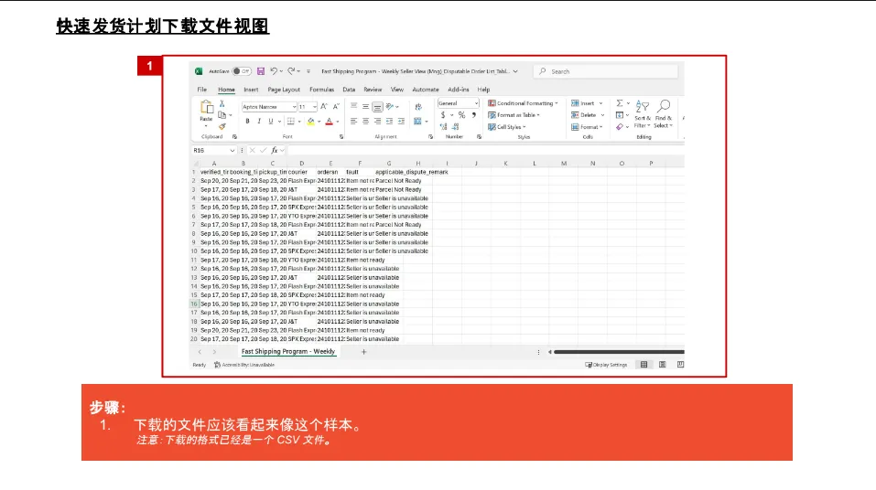Toggle the AutoSave switch in Excel
Image resolution: width=876 pixels, height=490 pixels.
coord(242,71)
